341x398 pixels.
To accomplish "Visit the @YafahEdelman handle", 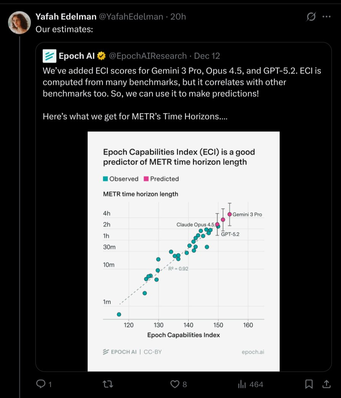I will [131, 17].
